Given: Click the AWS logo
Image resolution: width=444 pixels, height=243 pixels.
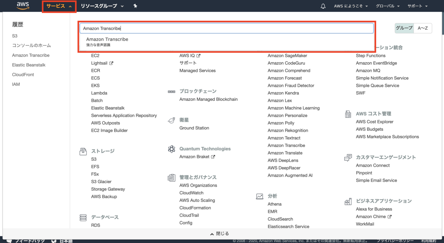Looking at the screenshot, I should (23, 6).
